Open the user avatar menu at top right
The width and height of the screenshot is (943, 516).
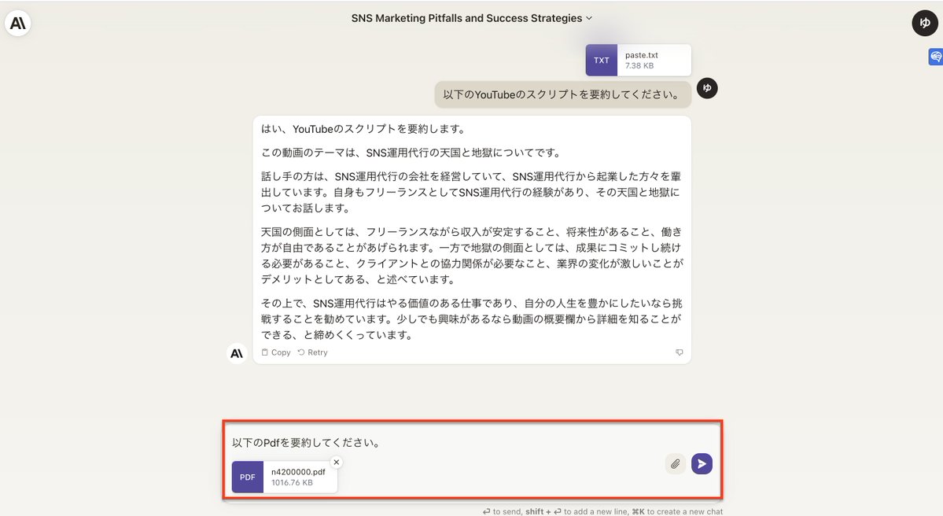(925, 23)
